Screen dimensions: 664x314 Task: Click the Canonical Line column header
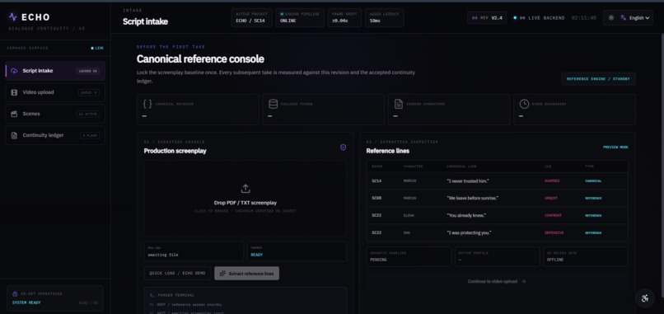[x=461, y=166]
